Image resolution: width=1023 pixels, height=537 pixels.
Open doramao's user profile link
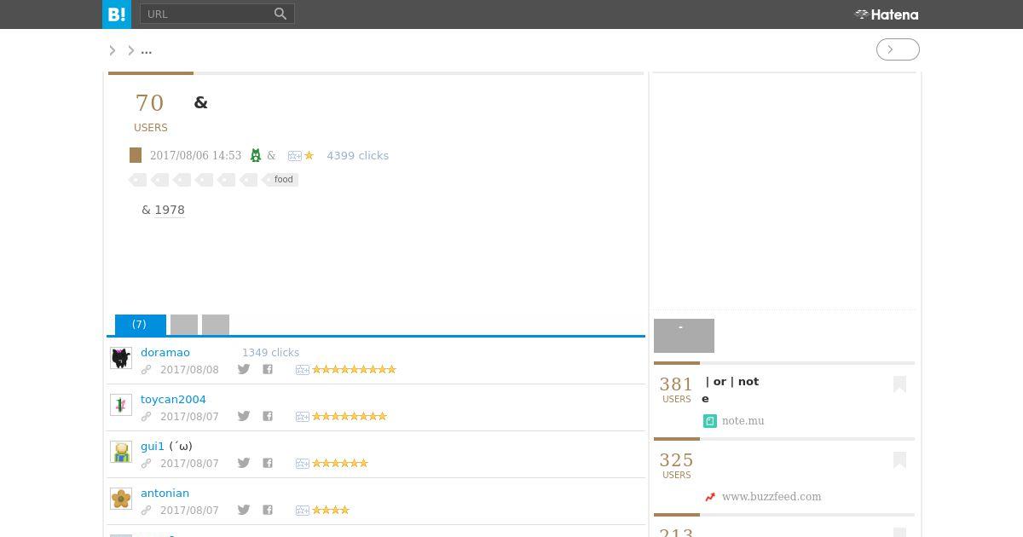click(x=165, y=352)
